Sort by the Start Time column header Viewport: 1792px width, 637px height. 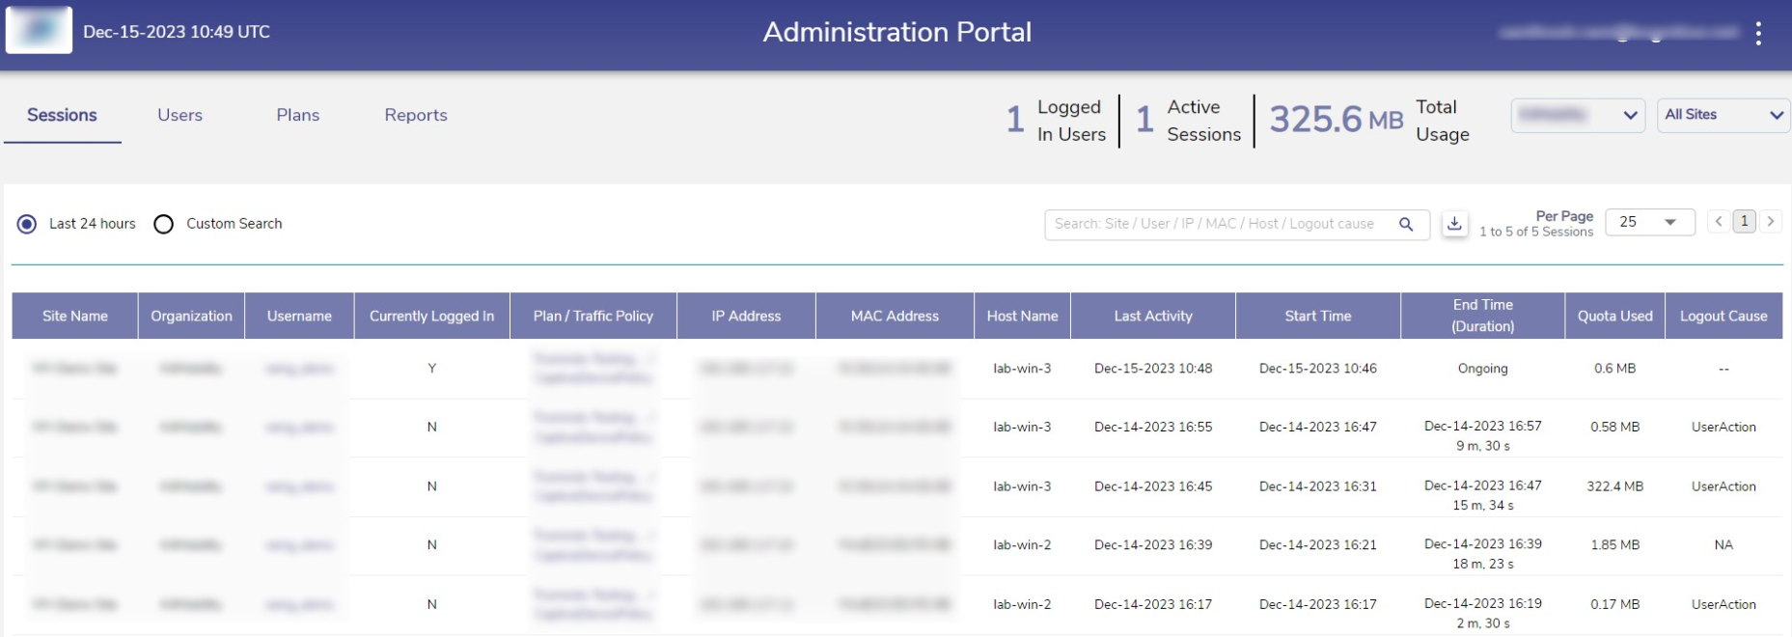tap(1317, 316)
